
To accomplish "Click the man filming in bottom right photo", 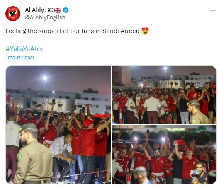I will pos(199,173).
